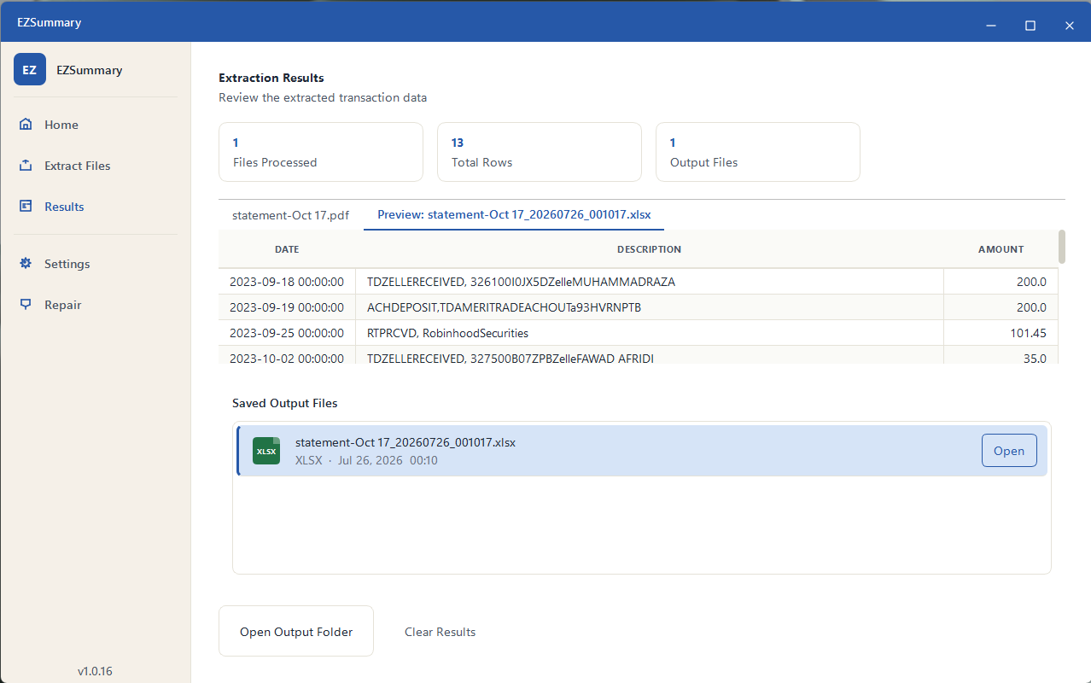Screen dimensions: 1091x683
Task: Click the ACHDEPOSIT TDAMERITRADE description cell
Action: tap(650, 307)
